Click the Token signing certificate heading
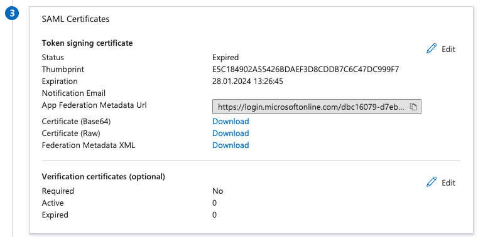478x237 pixels. point(87,43)
